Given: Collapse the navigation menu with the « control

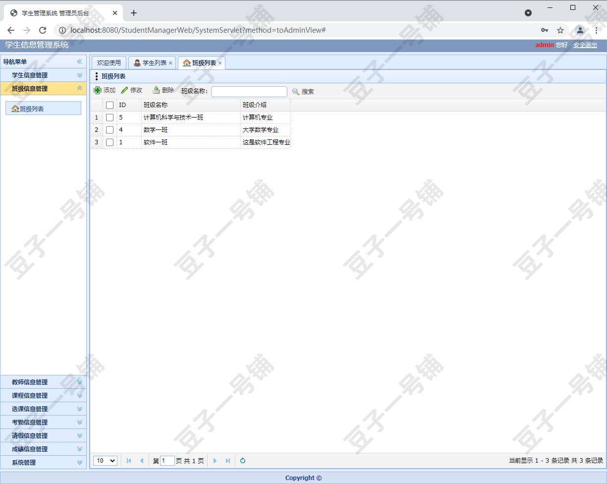Looking at the screenshot, I should click(79, 61).
